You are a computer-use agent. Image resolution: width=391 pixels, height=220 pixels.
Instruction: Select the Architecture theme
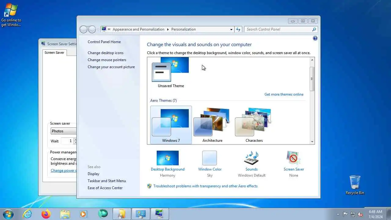(x=212, y=125)
